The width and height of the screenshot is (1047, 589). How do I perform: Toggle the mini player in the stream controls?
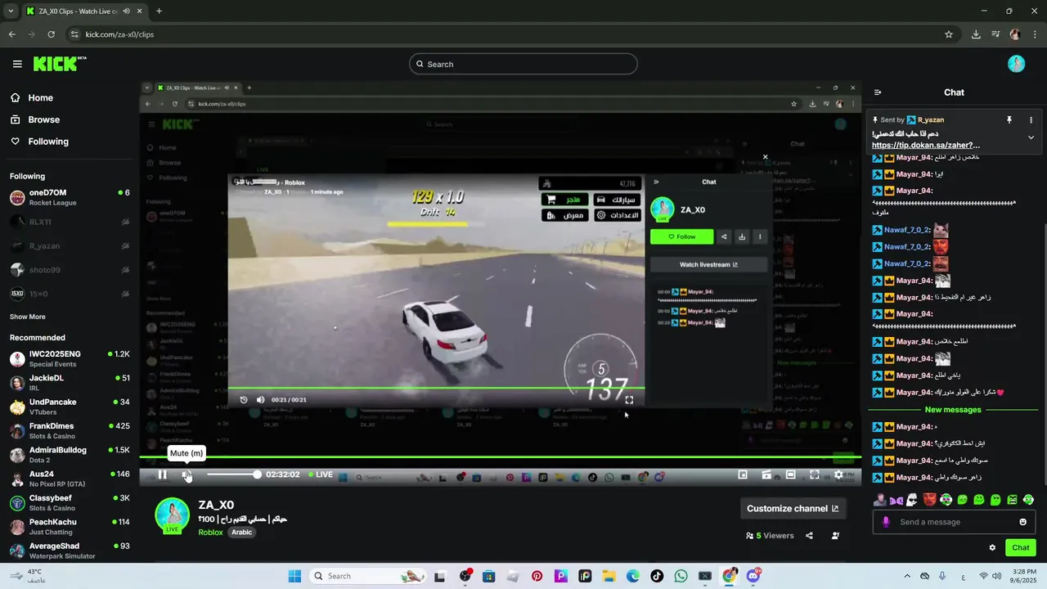pos(743,474)
